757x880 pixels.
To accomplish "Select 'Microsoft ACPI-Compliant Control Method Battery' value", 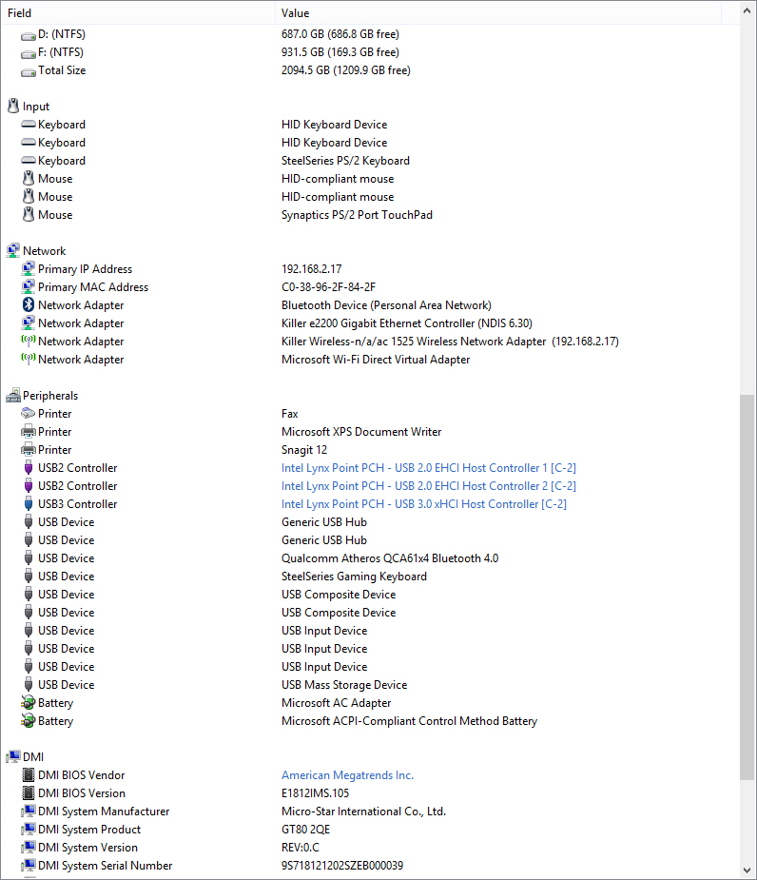I will click(x=409, y=720).
